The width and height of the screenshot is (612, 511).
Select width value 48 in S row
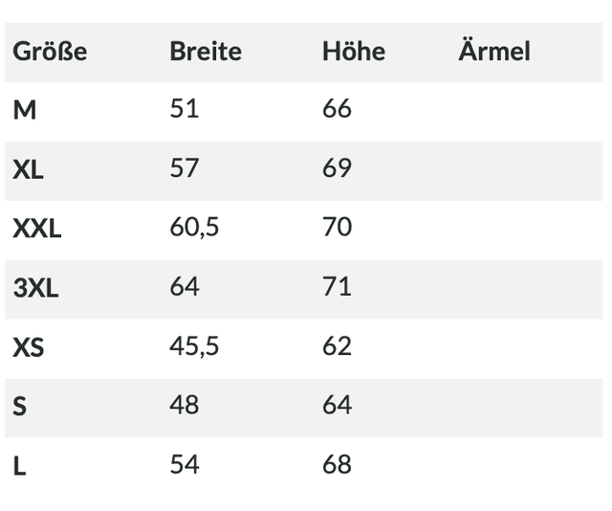click(185, 406)
